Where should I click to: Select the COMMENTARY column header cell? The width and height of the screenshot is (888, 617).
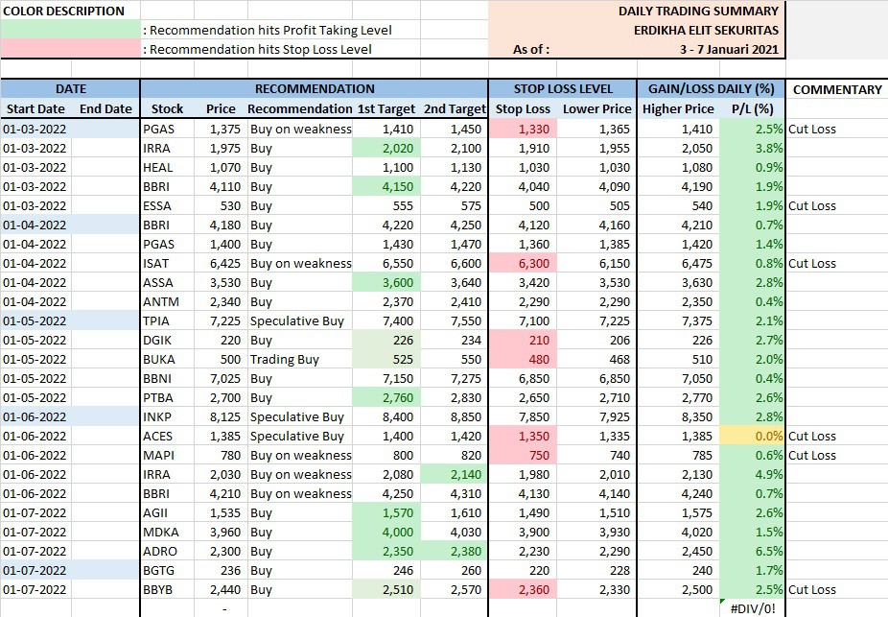pyautogui.click(x=836, y=89)
